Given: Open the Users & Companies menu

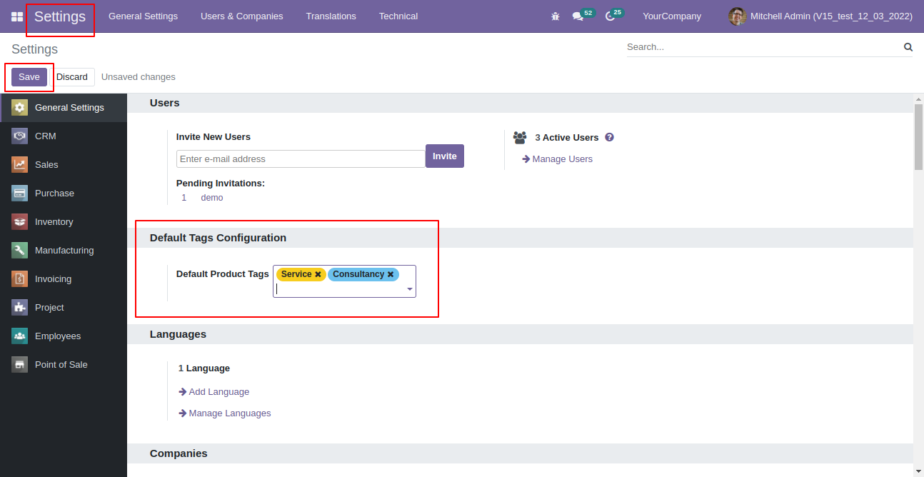Looking at the screenshot, I should [242, 16].
